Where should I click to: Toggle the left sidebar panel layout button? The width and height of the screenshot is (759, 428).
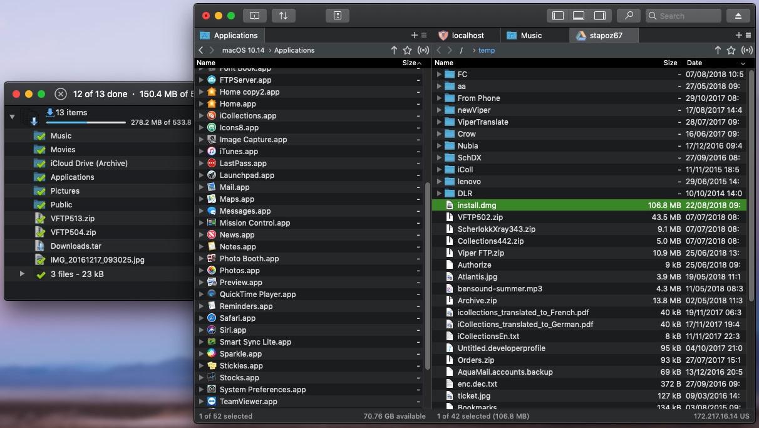pos(558,16)
